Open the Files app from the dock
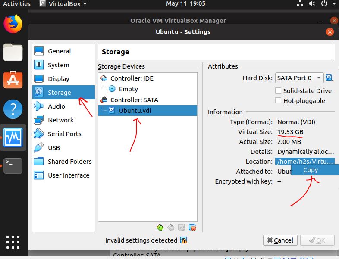339x259 pixels. (x=13, y=52)
